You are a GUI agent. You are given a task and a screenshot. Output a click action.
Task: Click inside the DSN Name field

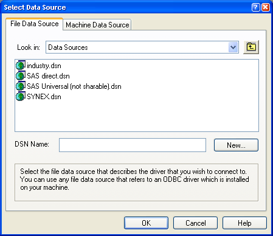[133, 145]
